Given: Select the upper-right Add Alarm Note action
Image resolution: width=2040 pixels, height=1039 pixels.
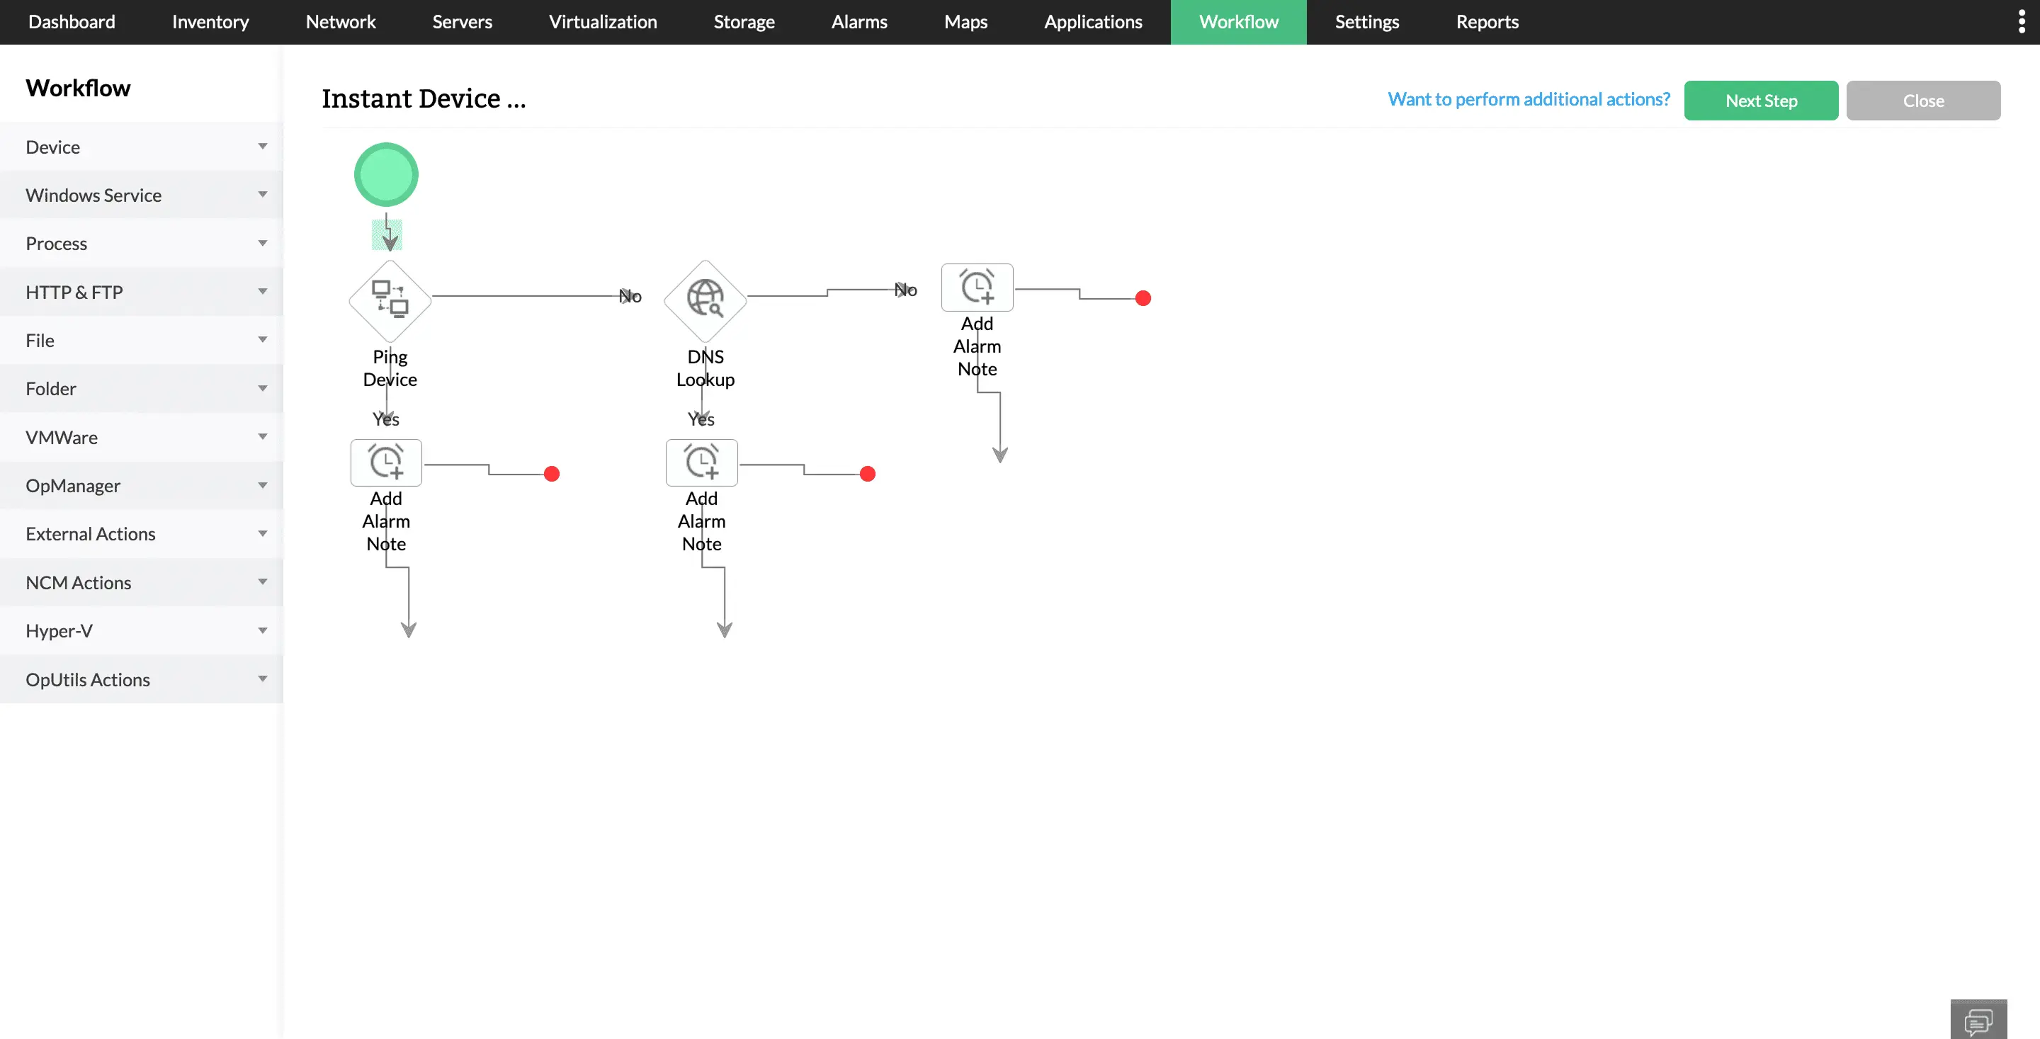Looking at the screenshot, I should point(977,287).
